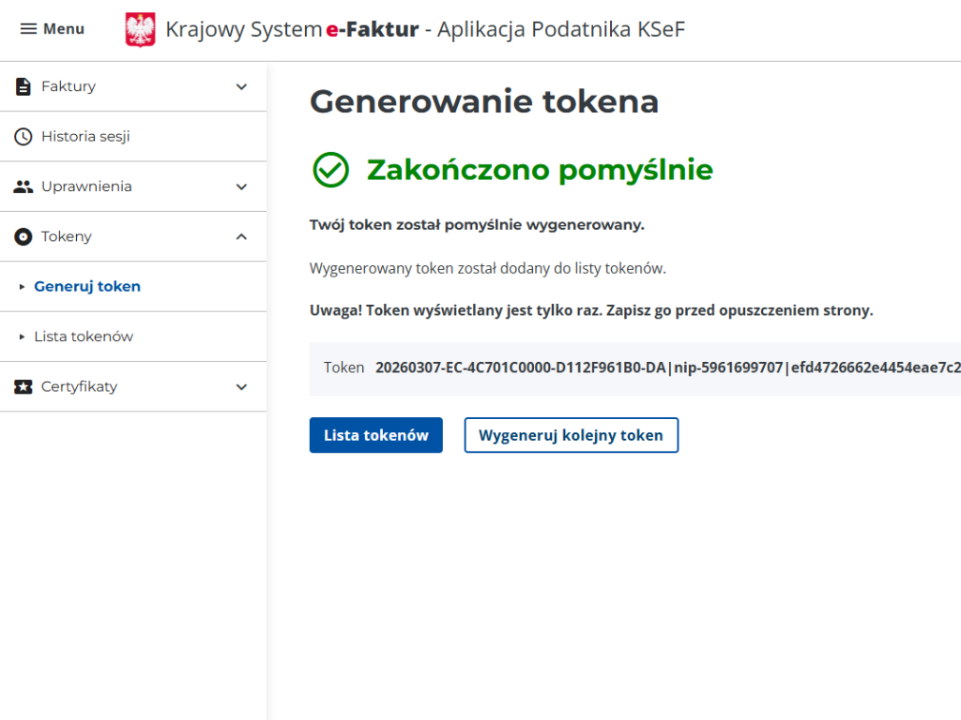Click the green success checkmark icon

point(330,171)
